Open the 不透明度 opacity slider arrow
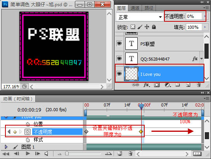The image size is (211, 159). (204, 16)
